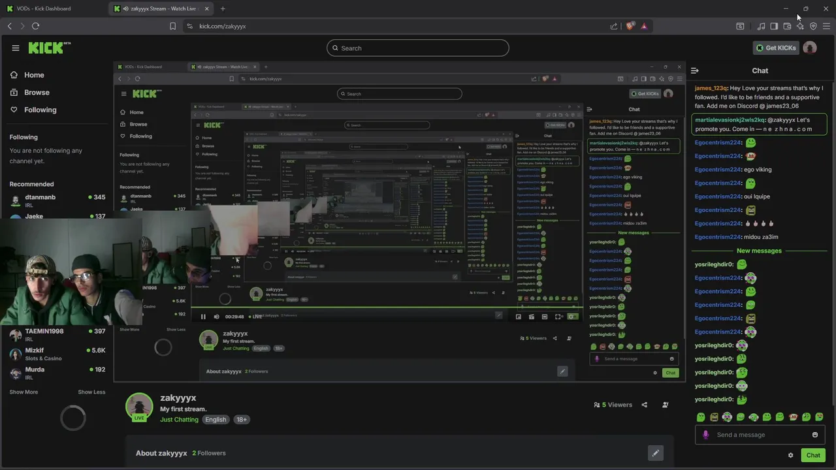Click the KICK logo

pyautogui.click(x=49, y=48)
